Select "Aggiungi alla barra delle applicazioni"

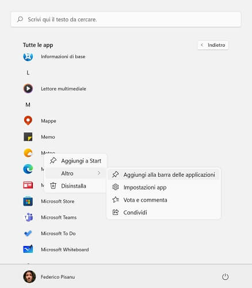164,175
